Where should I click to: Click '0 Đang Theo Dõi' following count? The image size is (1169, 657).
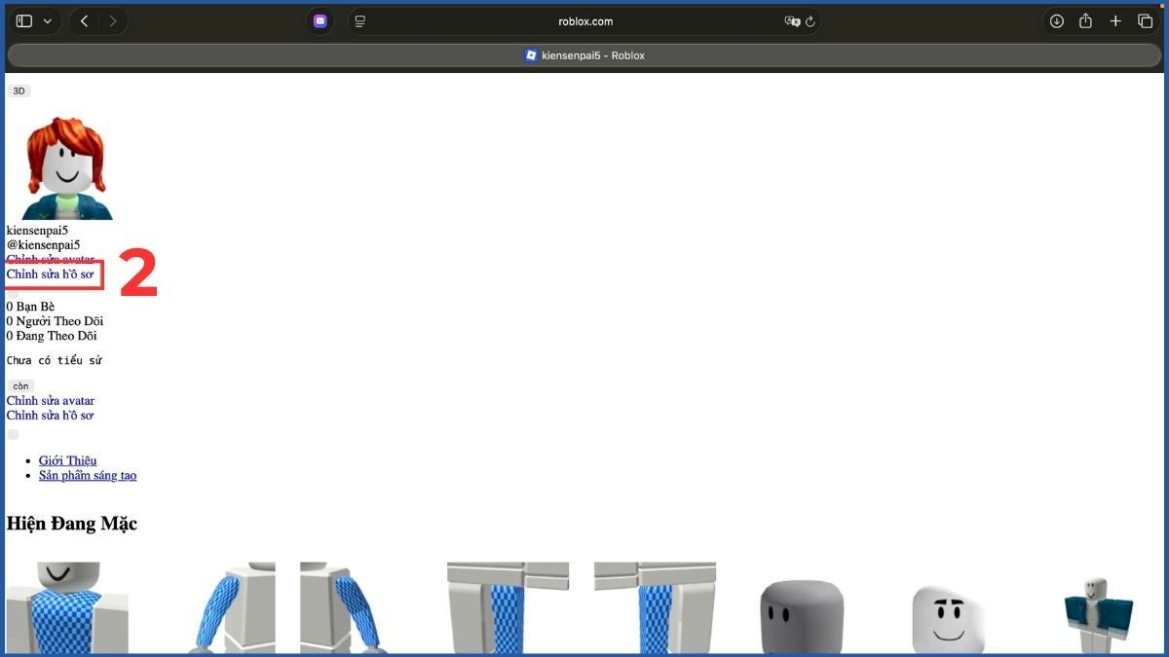point(52,336)
